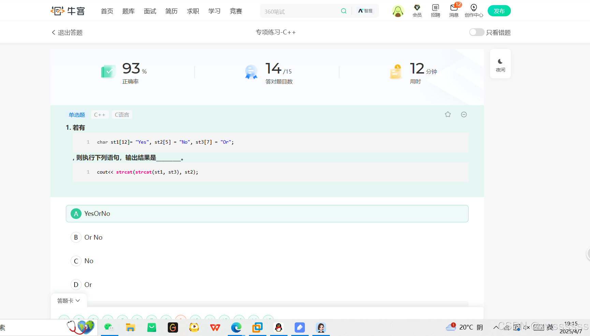Open the 创作中心 lightbulb icon
Viewport: 590px width, 336px height.
(474, 11)
